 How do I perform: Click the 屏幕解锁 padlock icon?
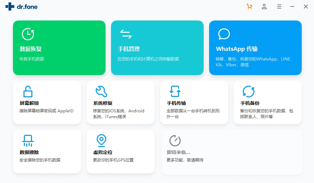coord(28,91)
